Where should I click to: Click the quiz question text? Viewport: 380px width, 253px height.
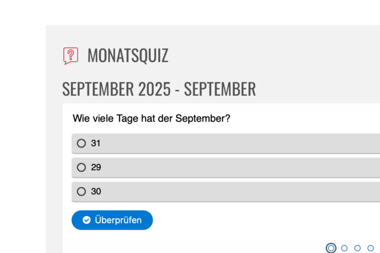[152, 118]
